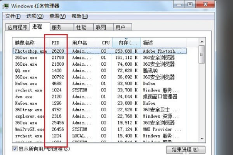Select KuGou.exe process with PID 4688

[99, 84]
